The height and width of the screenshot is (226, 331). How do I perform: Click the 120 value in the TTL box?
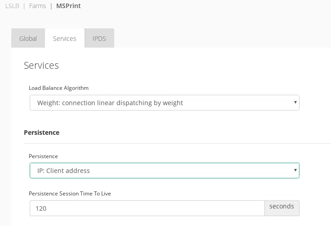42,208
